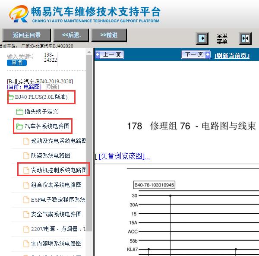The width and height of the screenshot is (259, 256).
Task: Click the page icon beside ESP电子稳定程序系统
Action: pos(26,200)
